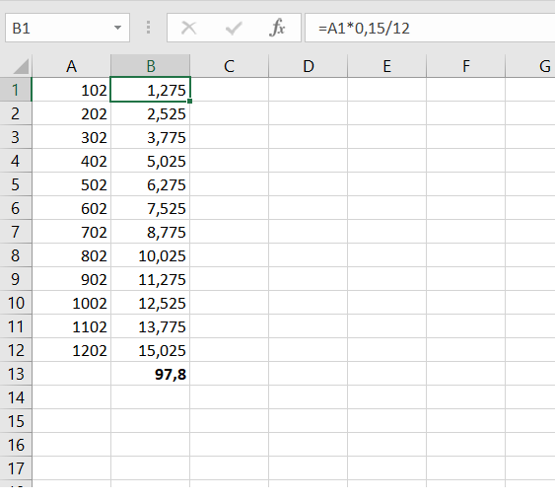Confirm entry with the checkmark icon

[234, 28]
